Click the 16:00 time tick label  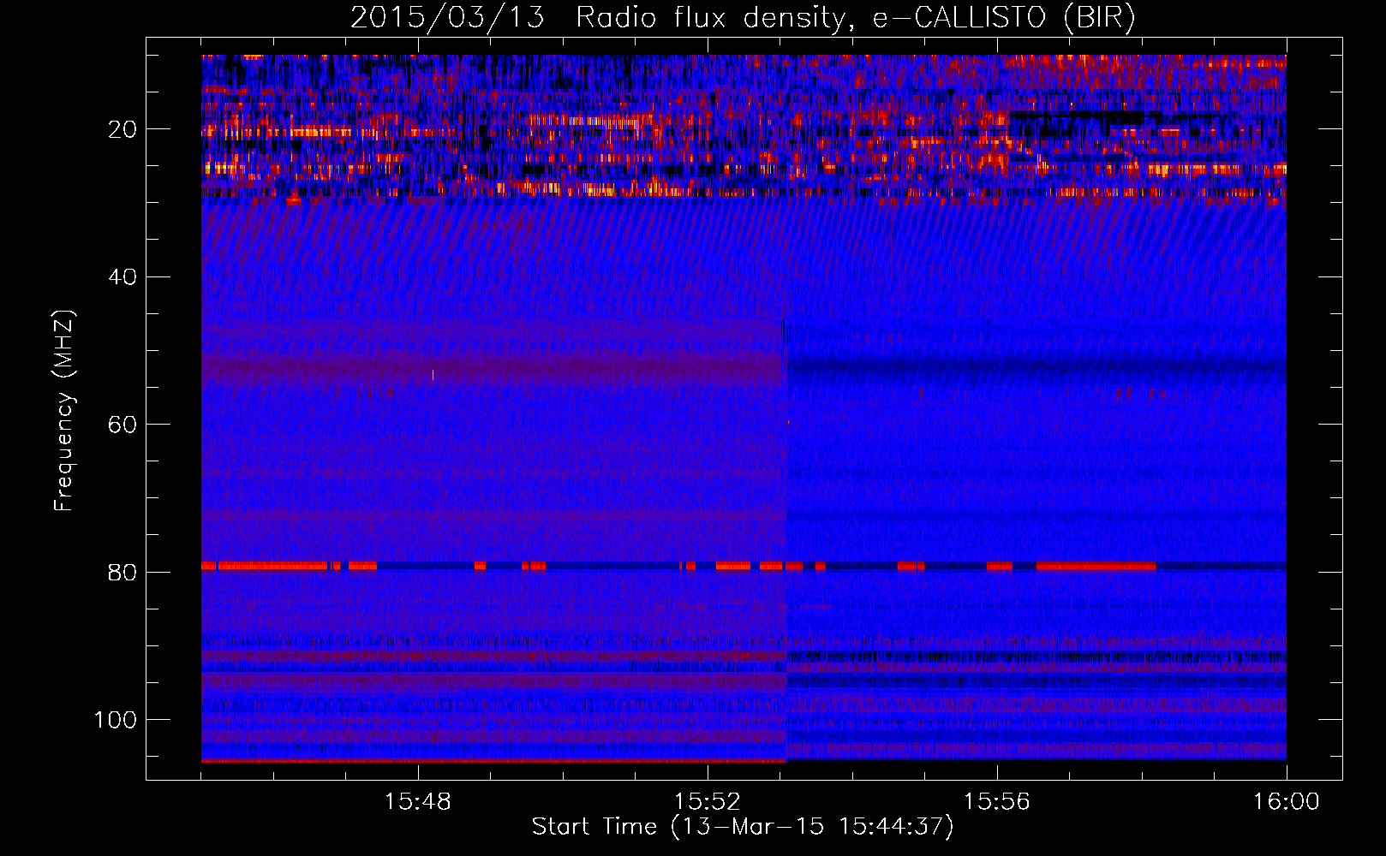tap(1286, 802)
